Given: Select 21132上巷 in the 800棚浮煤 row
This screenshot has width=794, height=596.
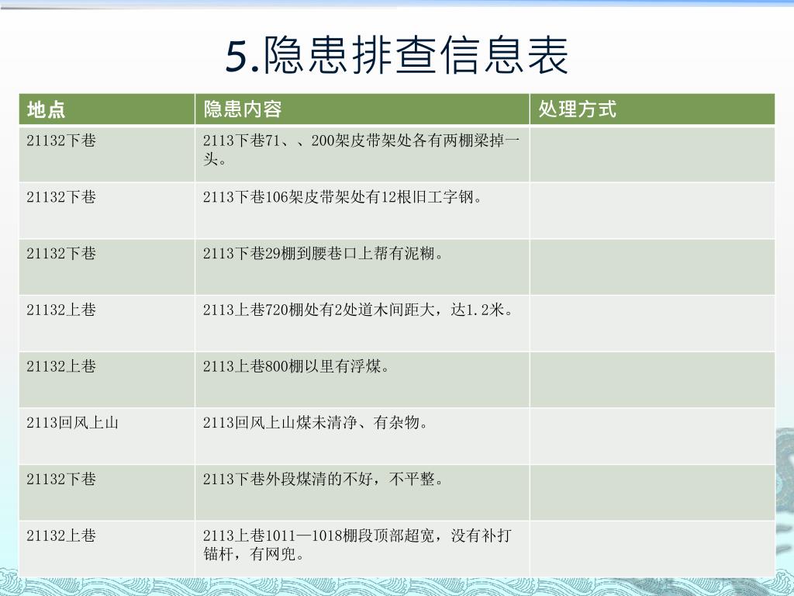Looking at the screenshot, I should [107, 379].
